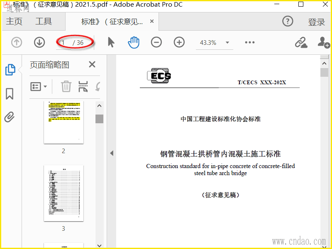Rotate pages with the rotate icon

point(98,86)
